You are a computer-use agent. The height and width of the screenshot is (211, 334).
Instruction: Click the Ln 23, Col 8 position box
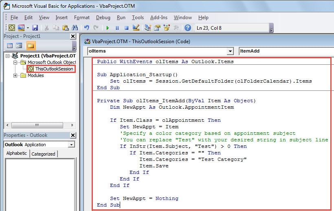tap(232, 28)
